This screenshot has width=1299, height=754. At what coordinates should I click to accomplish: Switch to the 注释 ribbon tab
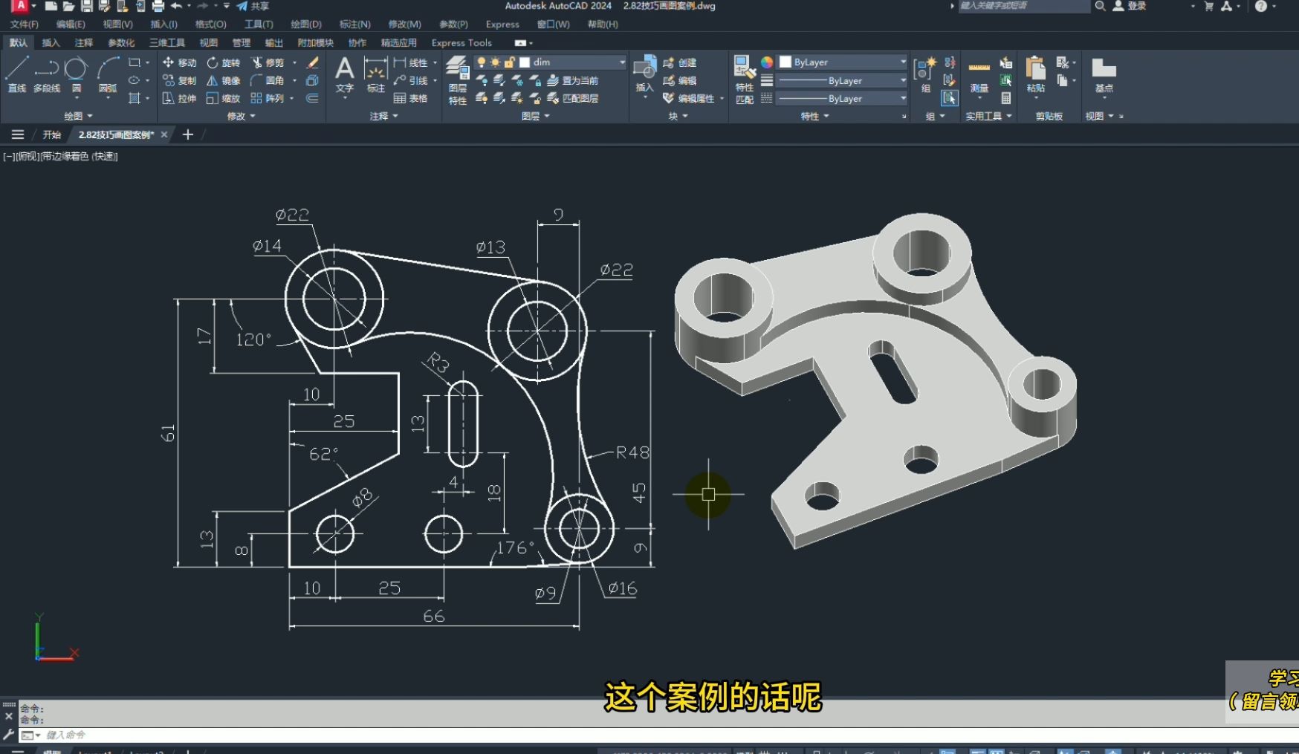tap(83, 43)
